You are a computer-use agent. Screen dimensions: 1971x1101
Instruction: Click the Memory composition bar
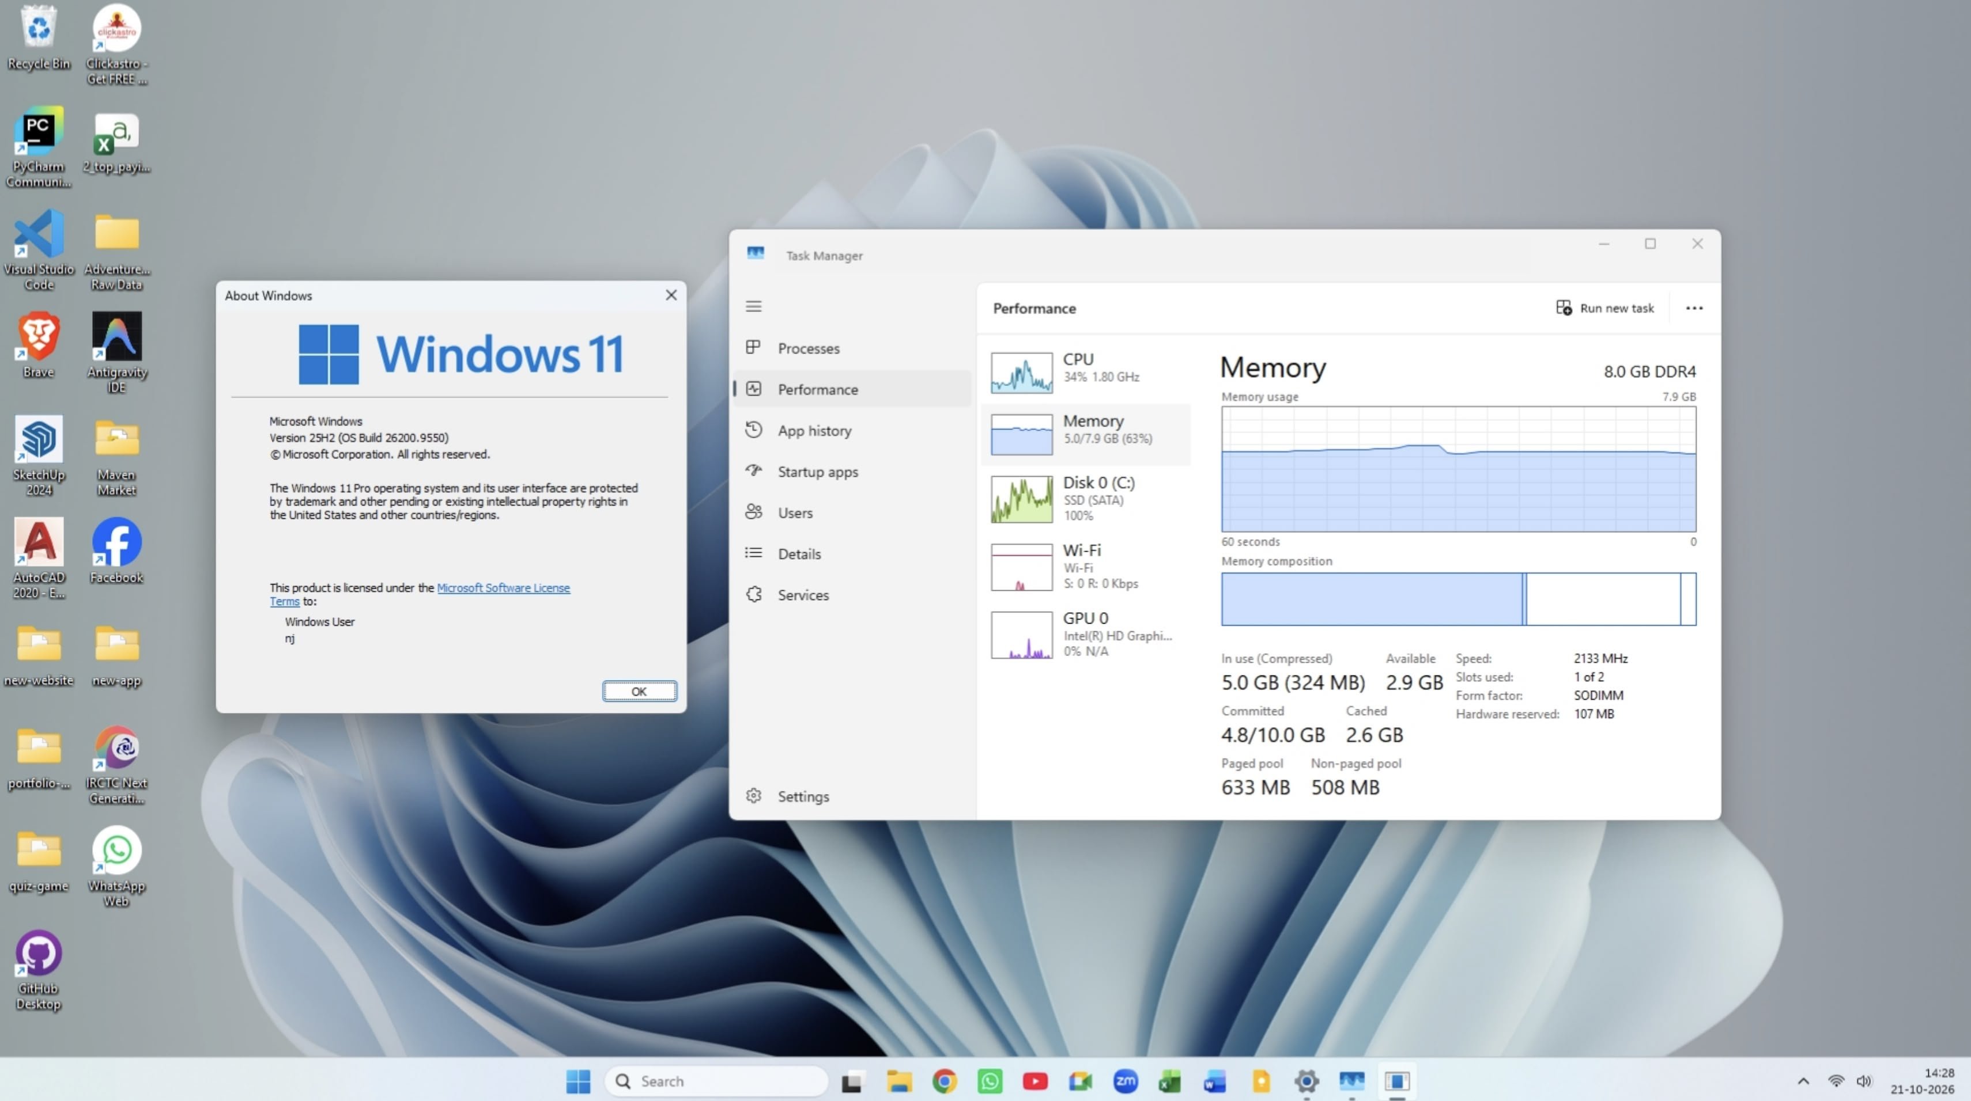[x=1458, y=599]
